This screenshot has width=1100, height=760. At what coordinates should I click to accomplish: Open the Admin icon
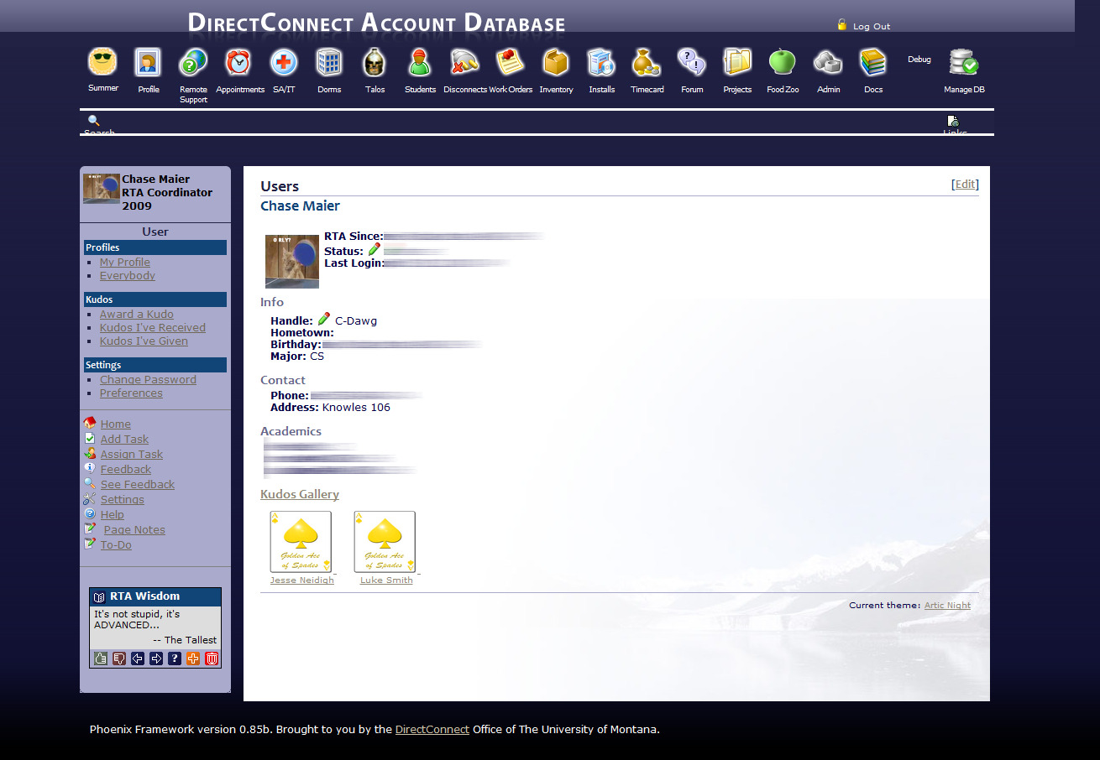(828, 62)
